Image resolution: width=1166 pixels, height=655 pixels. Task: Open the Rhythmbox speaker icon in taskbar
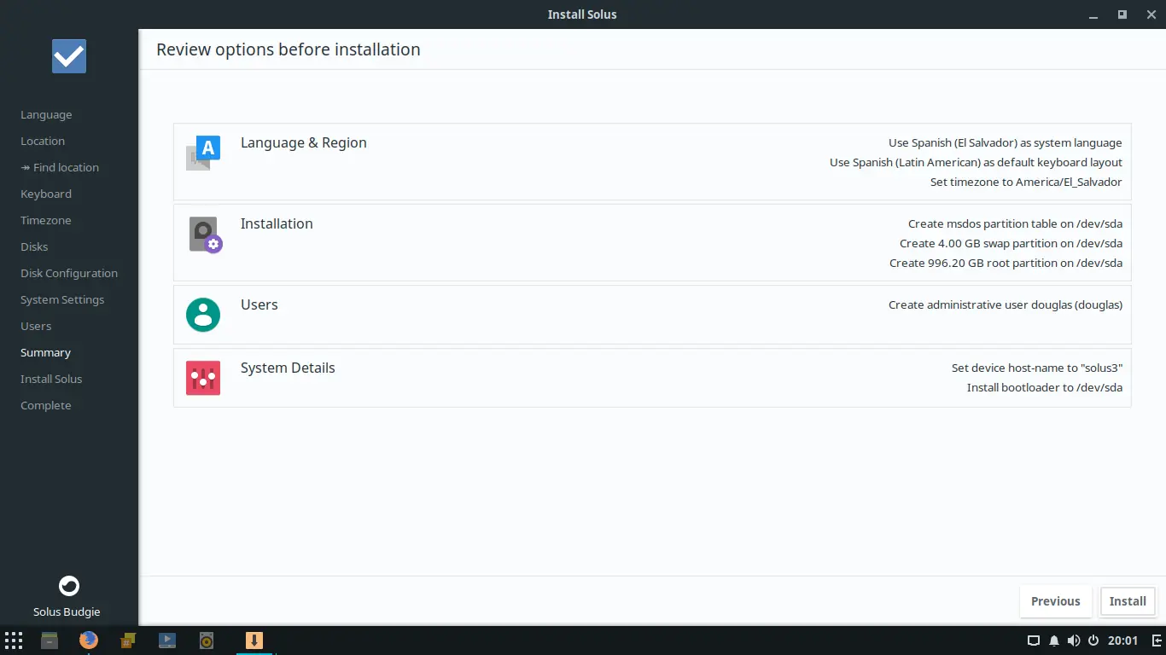click(207, 641)
